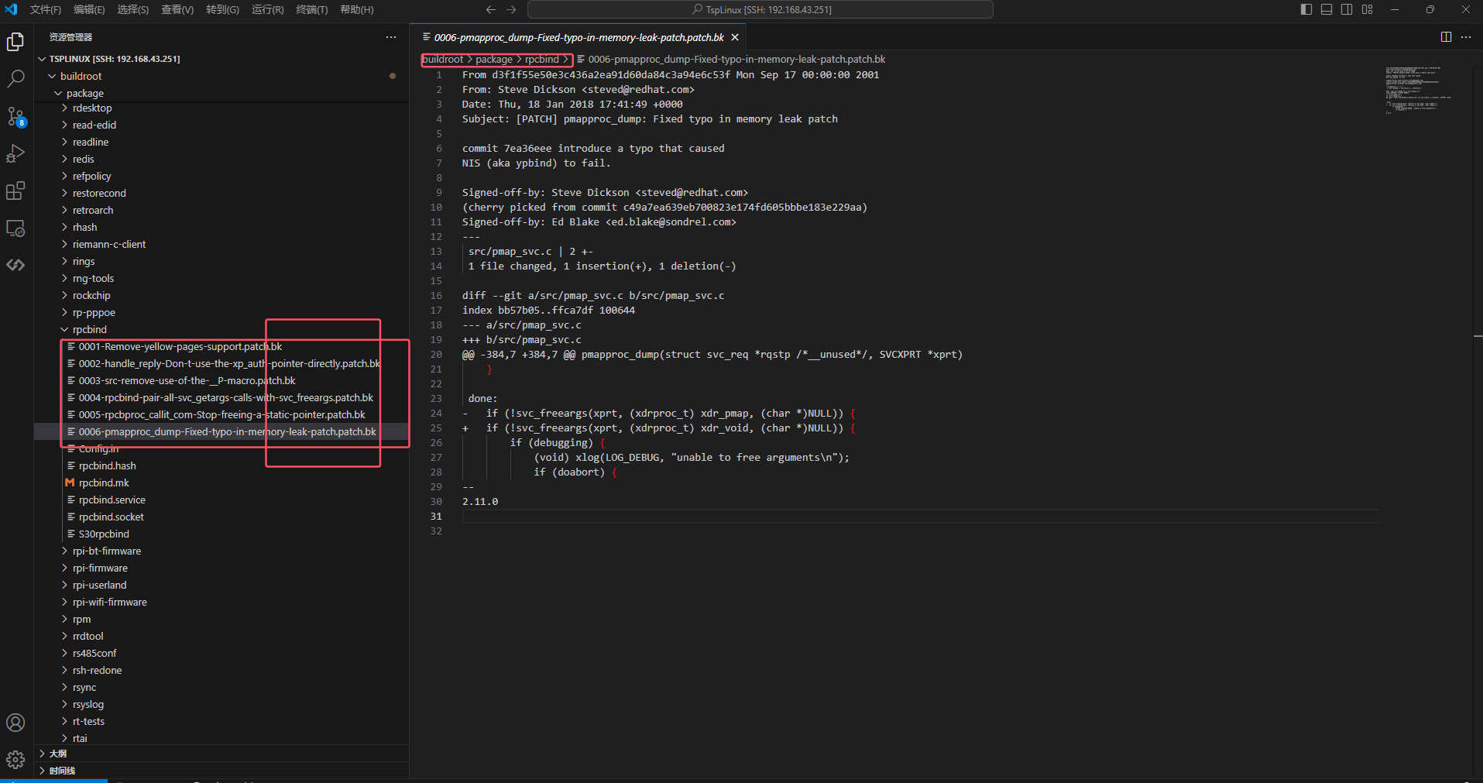Expand the 大纲 outline section
The image size is (1483, 783).
tap(221, 754)
